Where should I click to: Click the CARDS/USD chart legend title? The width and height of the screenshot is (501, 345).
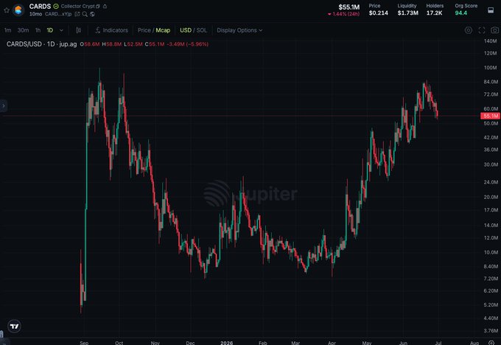(41, 44)
